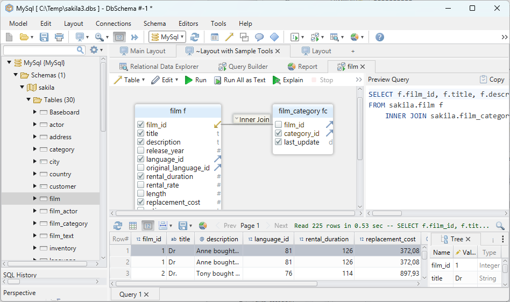Open the Connections menu

(113, 24)
